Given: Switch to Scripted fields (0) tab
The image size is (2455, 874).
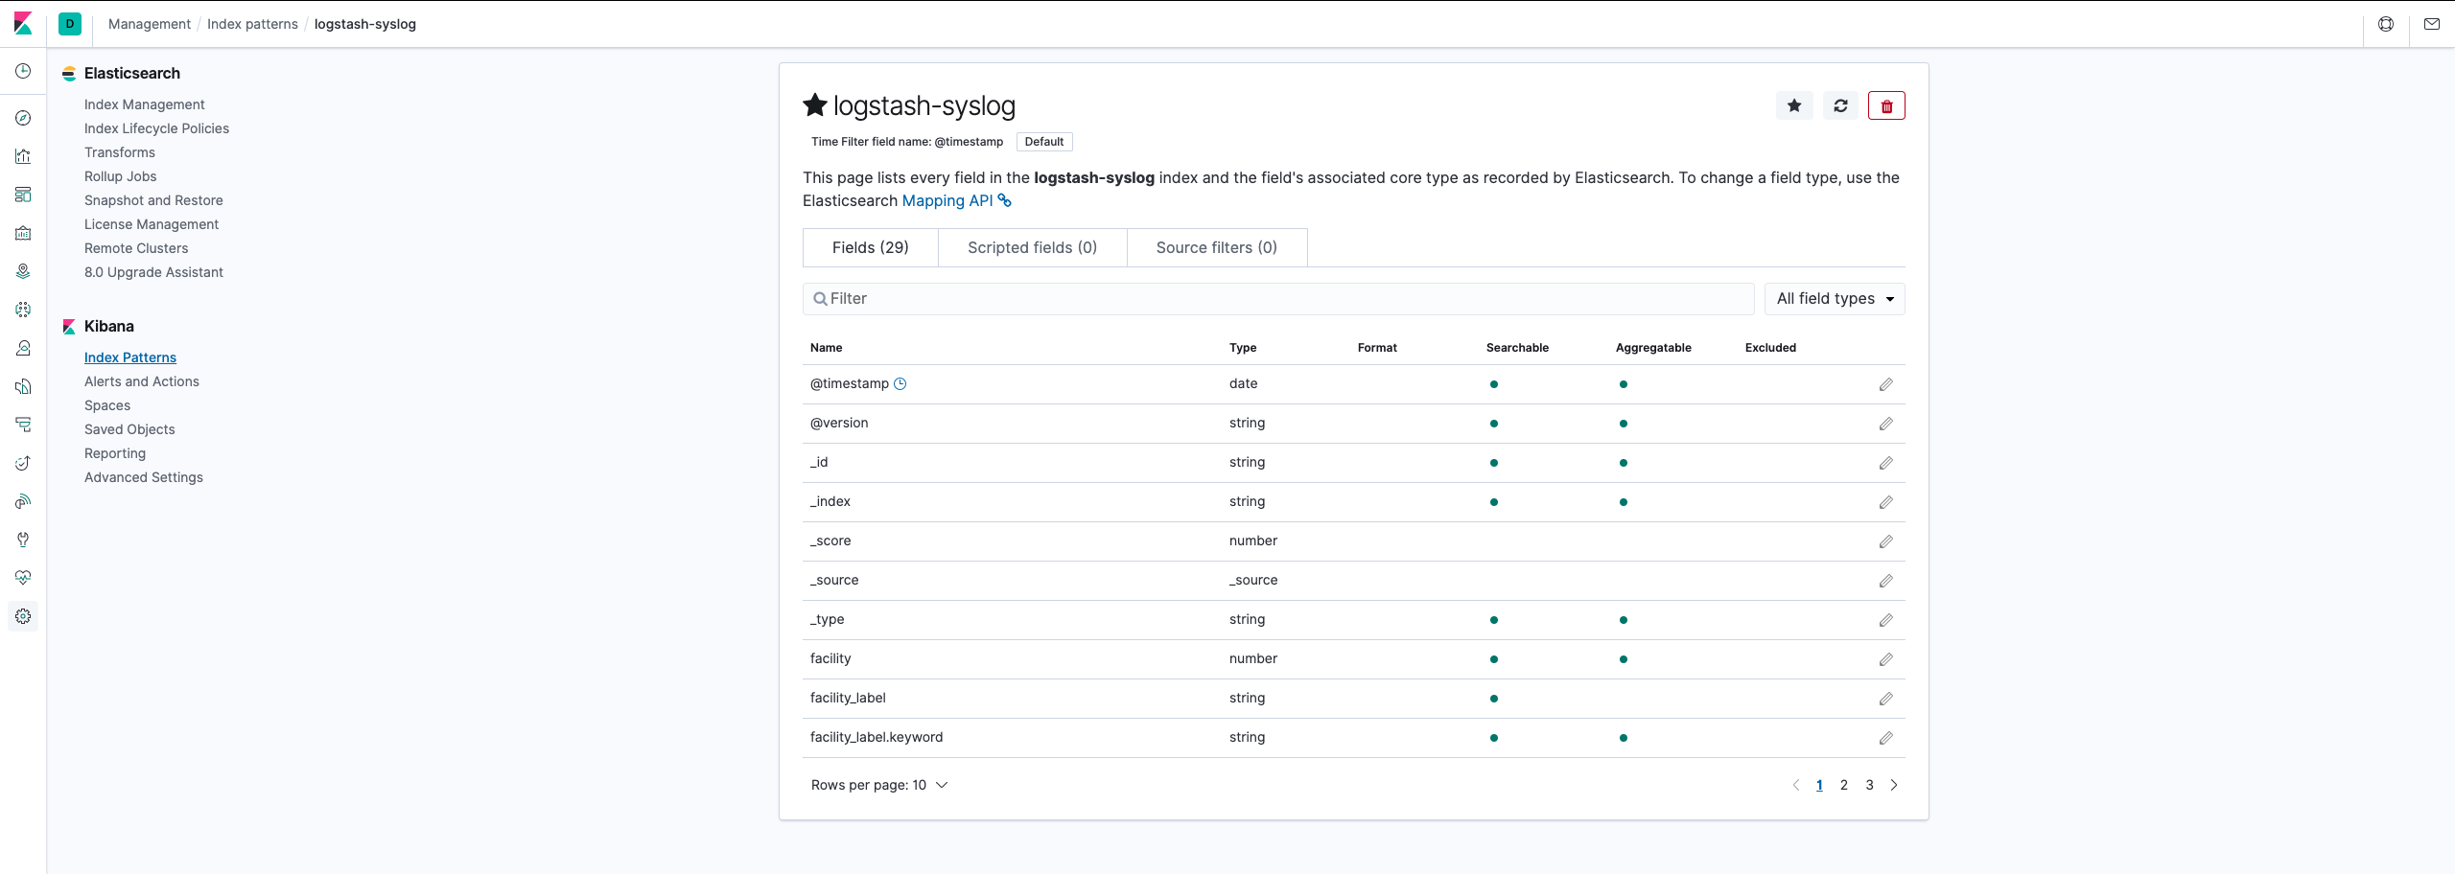Looking at the screenshot, I should tap(1032, 247).
